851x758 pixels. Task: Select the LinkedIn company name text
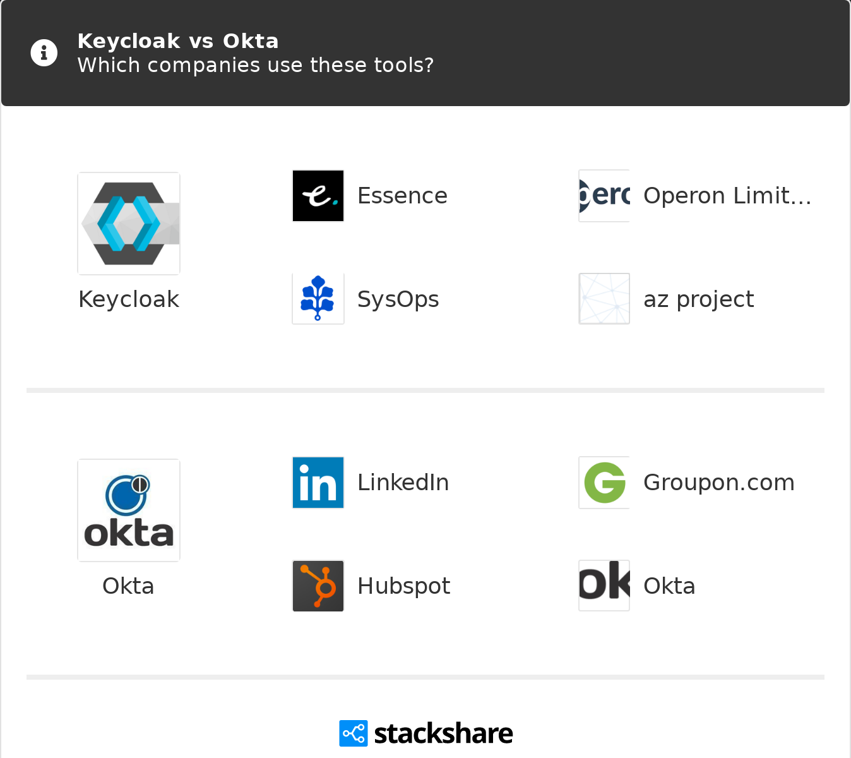[403, 483]
